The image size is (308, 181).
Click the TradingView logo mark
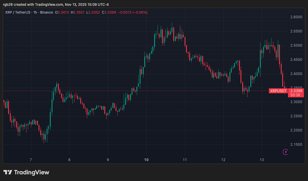pos(8,172)
